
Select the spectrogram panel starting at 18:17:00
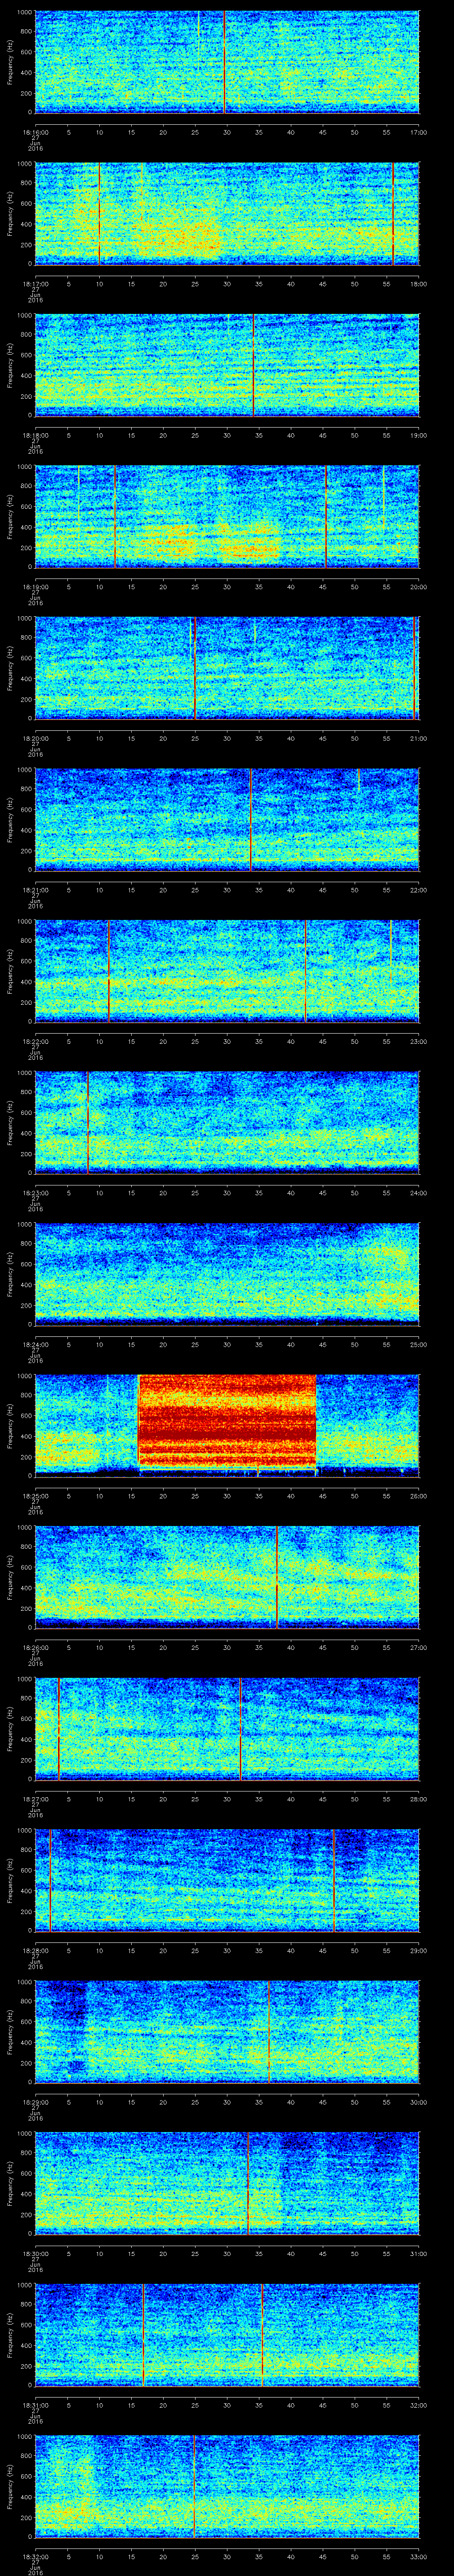[x=227, y=213]
